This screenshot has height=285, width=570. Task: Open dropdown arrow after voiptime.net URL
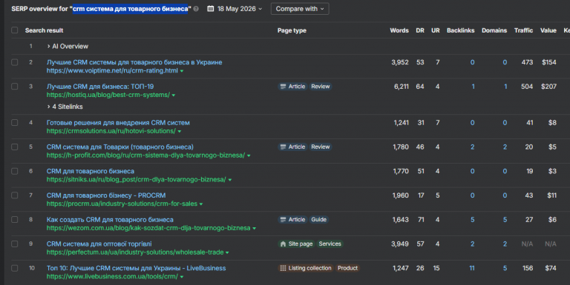coord(182,71)
